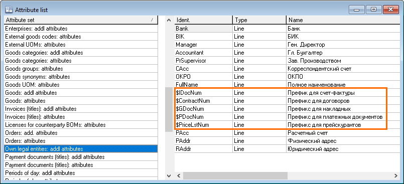Select Enterprises: addl attributes set
This screenshot has height=184, width=404.
(x=81, y=29)
